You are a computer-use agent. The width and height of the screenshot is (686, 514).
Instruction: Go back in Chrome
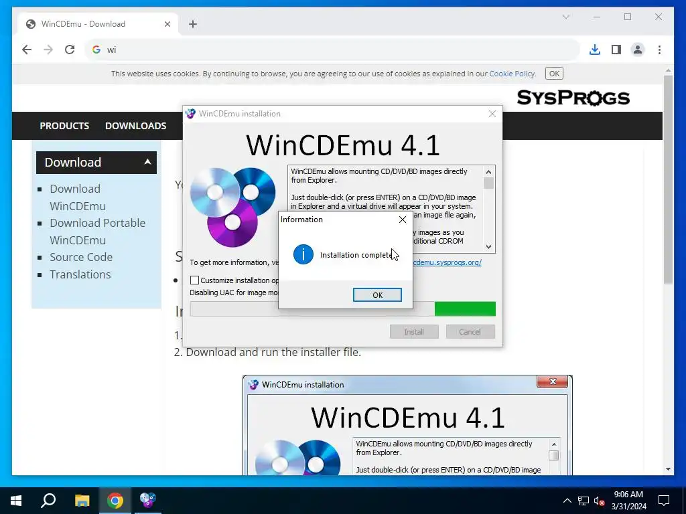(x=27, y=50)
